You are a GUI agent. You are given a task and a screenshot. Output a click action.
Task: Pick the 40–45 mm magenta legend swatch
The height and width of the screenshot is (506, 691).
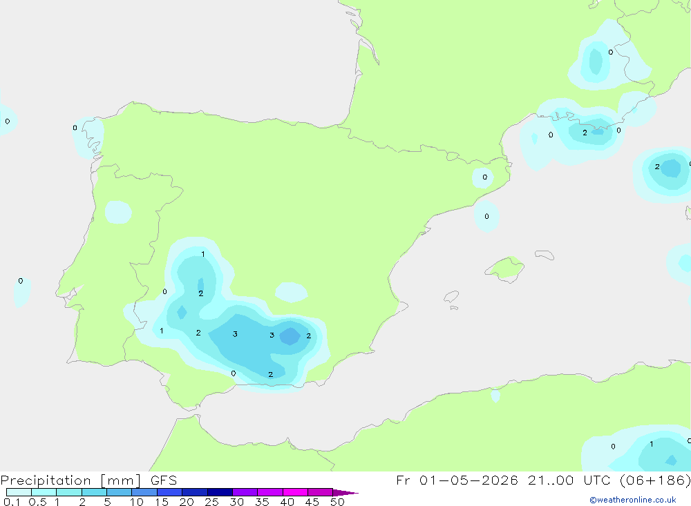point(295,492)
